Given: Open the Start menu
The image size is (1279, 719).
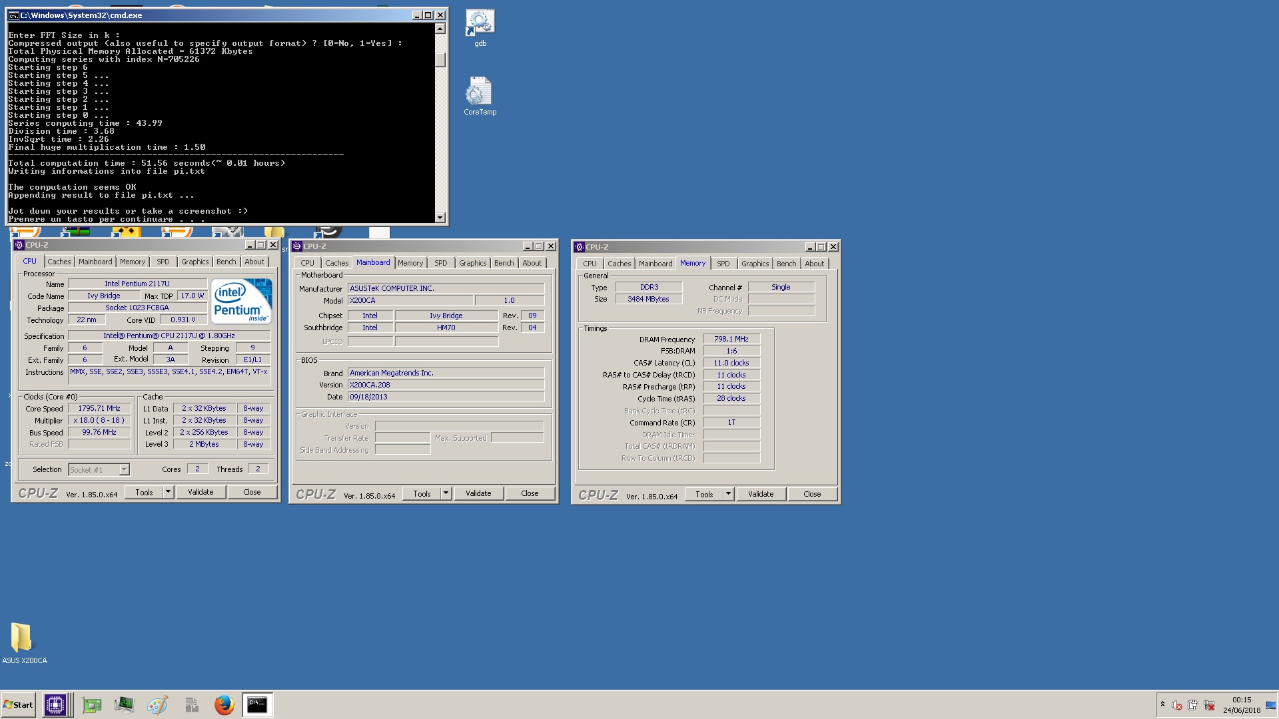Looking at the screenshot, I should [19, 705].
